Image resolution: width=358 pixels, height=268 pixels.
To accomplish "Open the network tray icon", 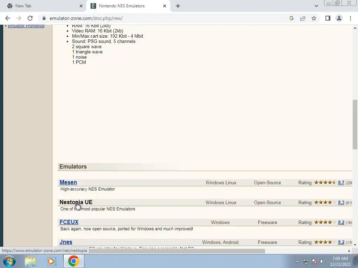I will (306, 261).
